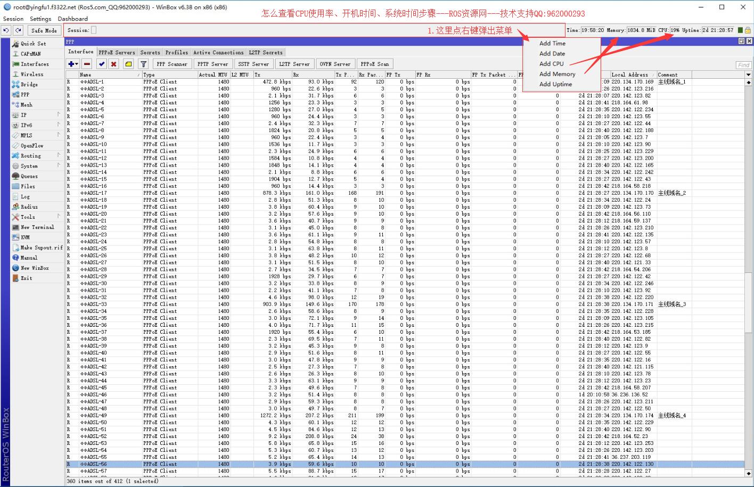Click PPTP Server button
Image resolution: width=754 pixels, height=487 pixels.
pos(213,64)
